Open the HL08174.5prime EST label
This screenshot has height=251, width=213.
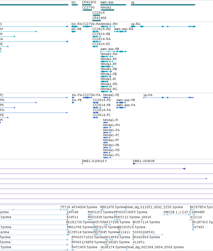(113, 247)
